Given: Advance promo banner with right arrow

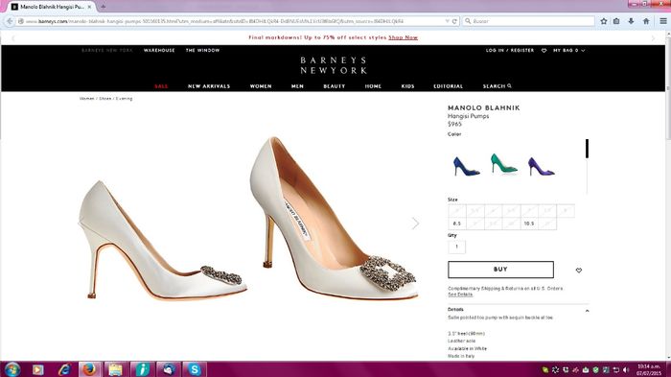Looking at the screenshot, I should pyautogui.click(x=653, y=38).
